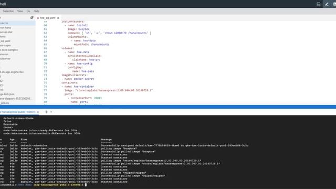Click the 'name: hxe-config' line
Viewport: 336px width, 189px height.
pos(80,64)
